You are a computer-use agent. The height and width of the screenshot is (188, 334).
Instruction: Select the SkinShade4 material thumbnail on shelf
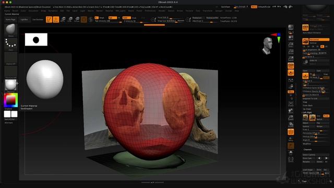point(10,85)
